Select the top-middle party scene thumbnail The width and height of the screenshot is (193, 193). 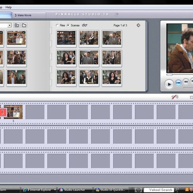pyautogui.click(x=89, y=39)
